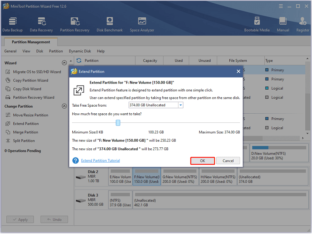Open the Disk menu

[40, 51]
